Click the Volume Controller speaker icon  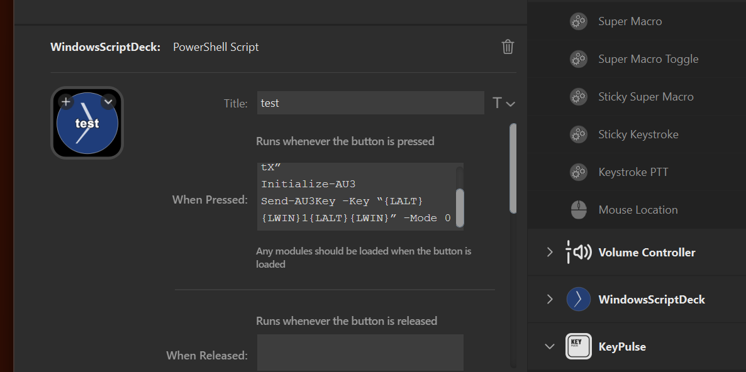click(x=578, y=252)
